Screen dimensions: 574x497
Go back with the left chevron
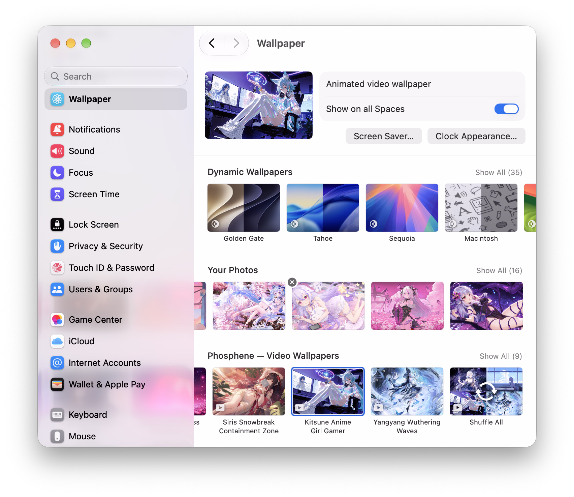point(212,43)
